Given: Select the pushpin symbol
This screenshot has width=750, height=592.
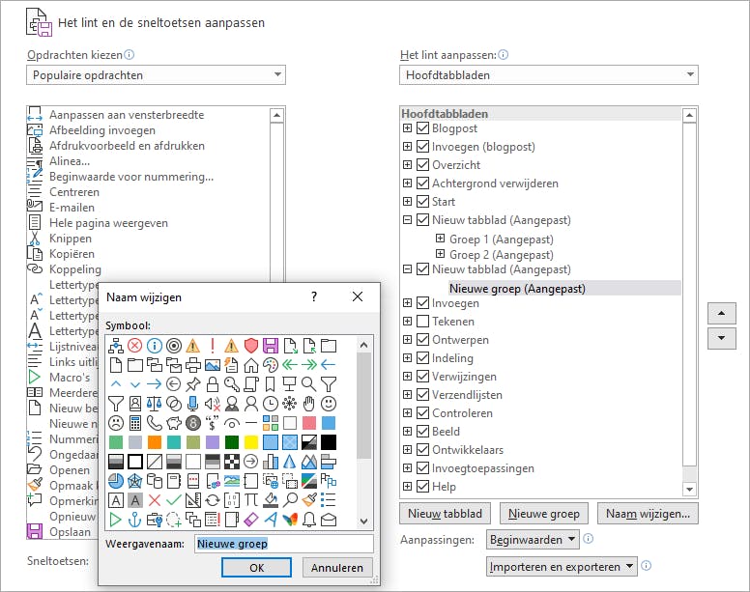Looking at the screenshot, I should pyautogui.click(x=193, y=384).
